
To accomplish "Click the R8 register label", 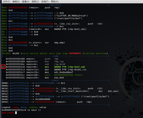I will click(3, 32).
